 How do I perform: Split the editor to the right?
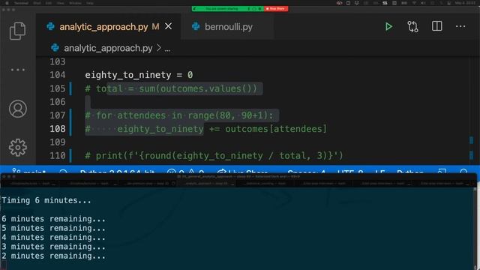tap(436, 26)
